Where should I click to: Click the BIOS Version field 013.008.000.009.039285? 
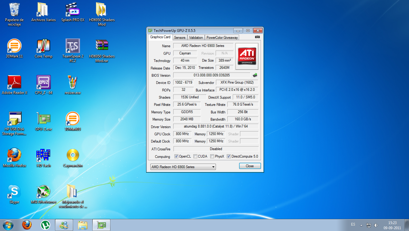[212, 75]
